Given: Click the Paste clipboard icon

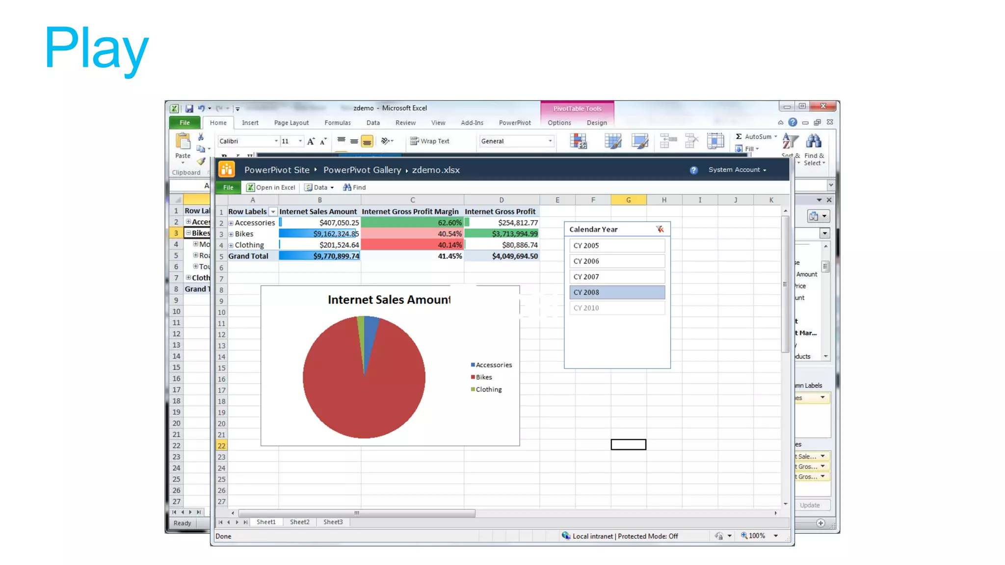Looking at the screenshot, I should [183, 142].
